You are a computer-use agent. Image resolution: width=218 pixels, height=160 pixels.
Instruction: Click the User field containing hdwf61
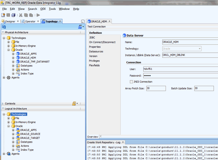point(181,69)
